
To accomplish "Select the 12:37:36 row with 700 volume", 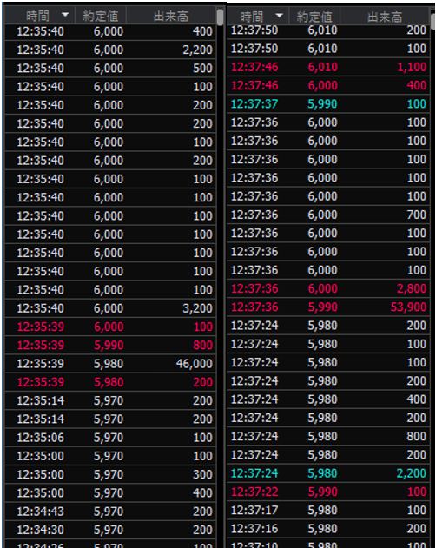I will 328,215.
